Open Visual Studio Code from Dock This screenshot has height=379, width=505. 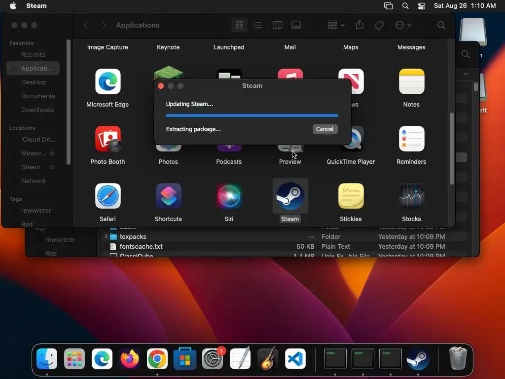click(295, 359)
